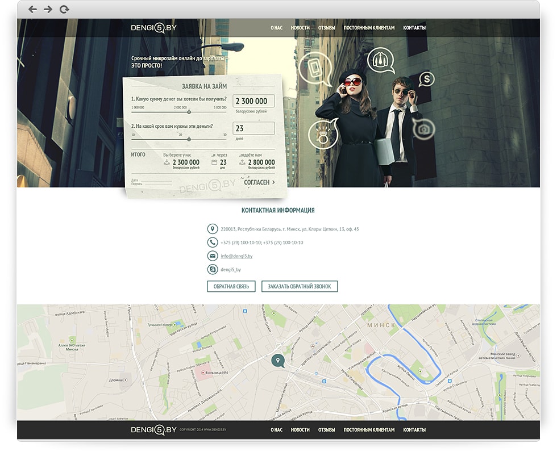Click 'ЗАКАЗАТЬ ОБРАТНЫЙ ЗВОНОК' button
Screen dimensions: 557x460
click(x=300, y=286)
